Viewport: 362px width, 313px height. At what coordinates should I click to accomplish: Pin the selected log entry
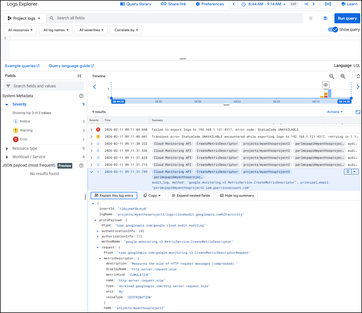pos(348,172)
